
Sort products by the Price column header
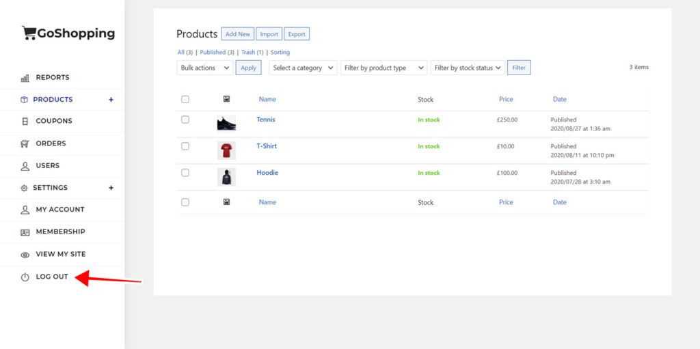coord(506,99)
